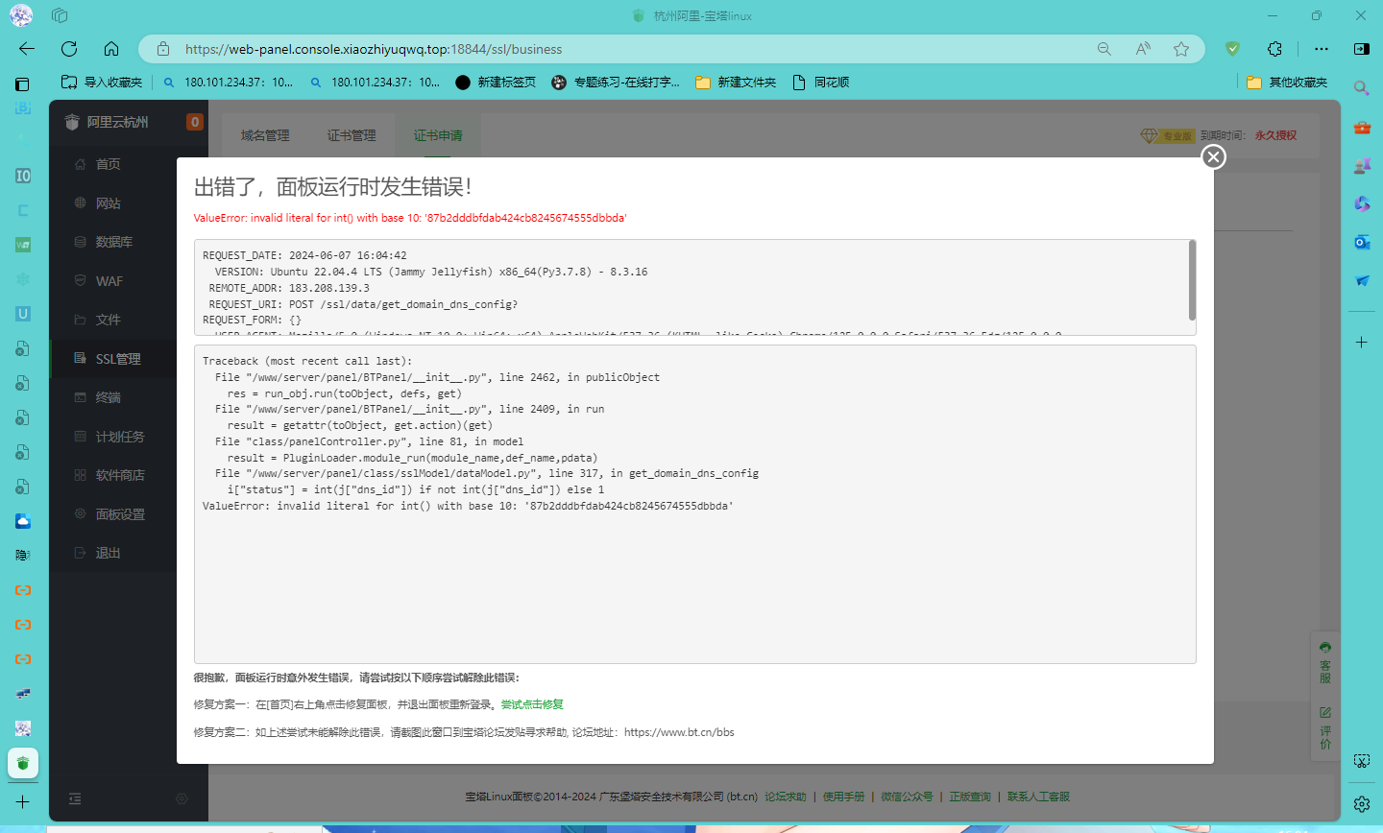Open the 新建文件夹 bookmarks folder

click(736, 83)
